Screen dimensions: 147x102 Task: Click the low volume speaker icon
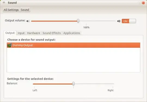tap(28, 21)
